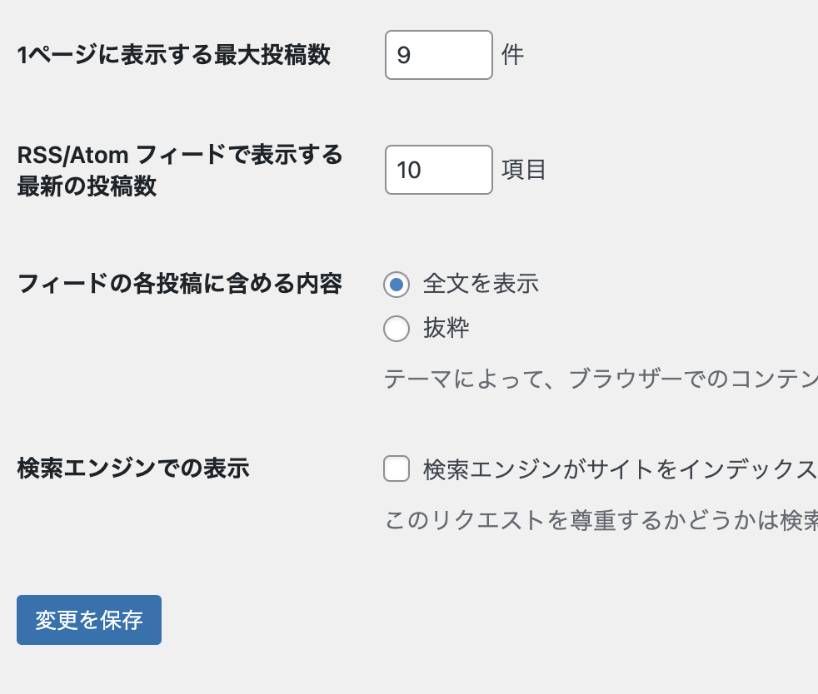Image resolution: width=818 pixels, height=694 pixels.
Task: Click the 検索エンジンでの表示 heading
Action: (x=133, y=468)
